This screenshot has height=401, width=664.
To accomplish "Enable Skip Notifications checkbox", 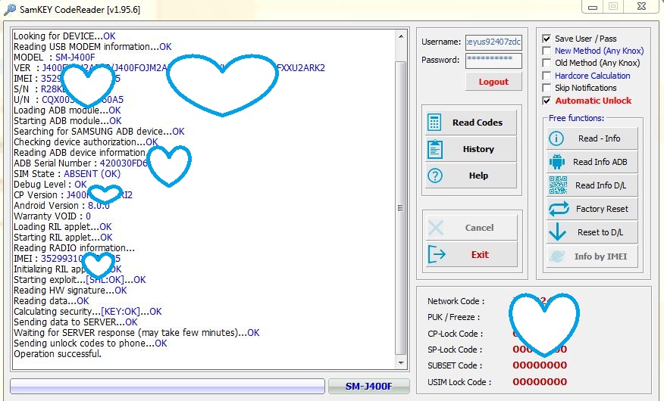I will [x=547, y=88].
